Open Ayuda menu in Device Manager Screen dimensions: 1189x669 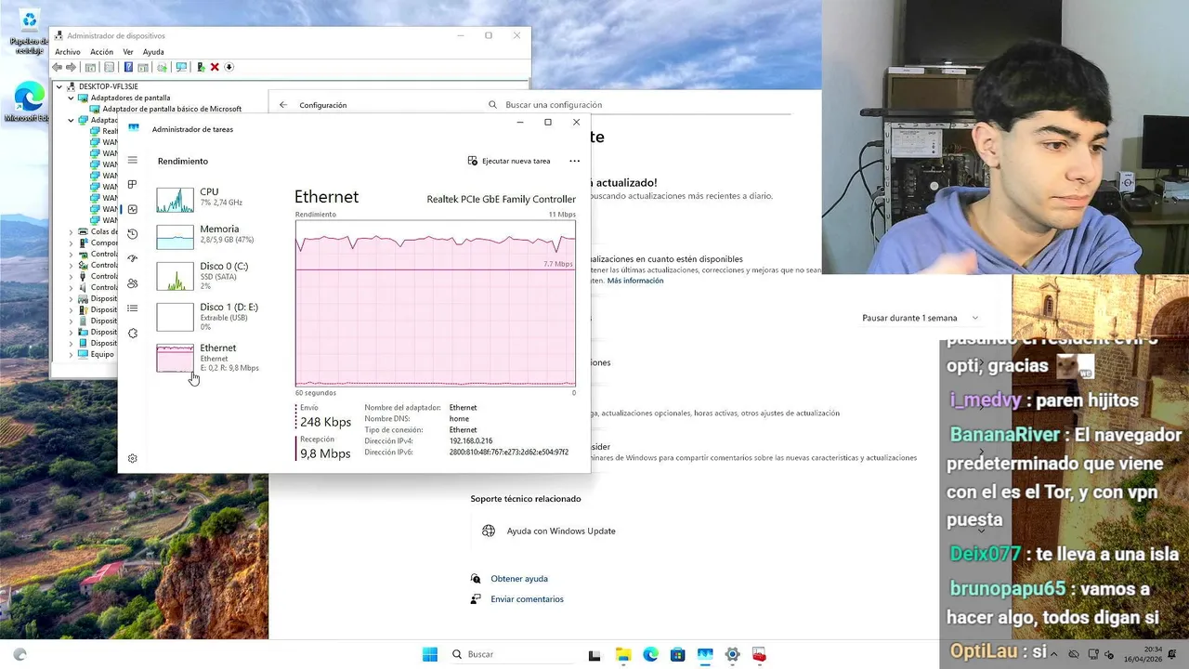[x=153, y=52]
